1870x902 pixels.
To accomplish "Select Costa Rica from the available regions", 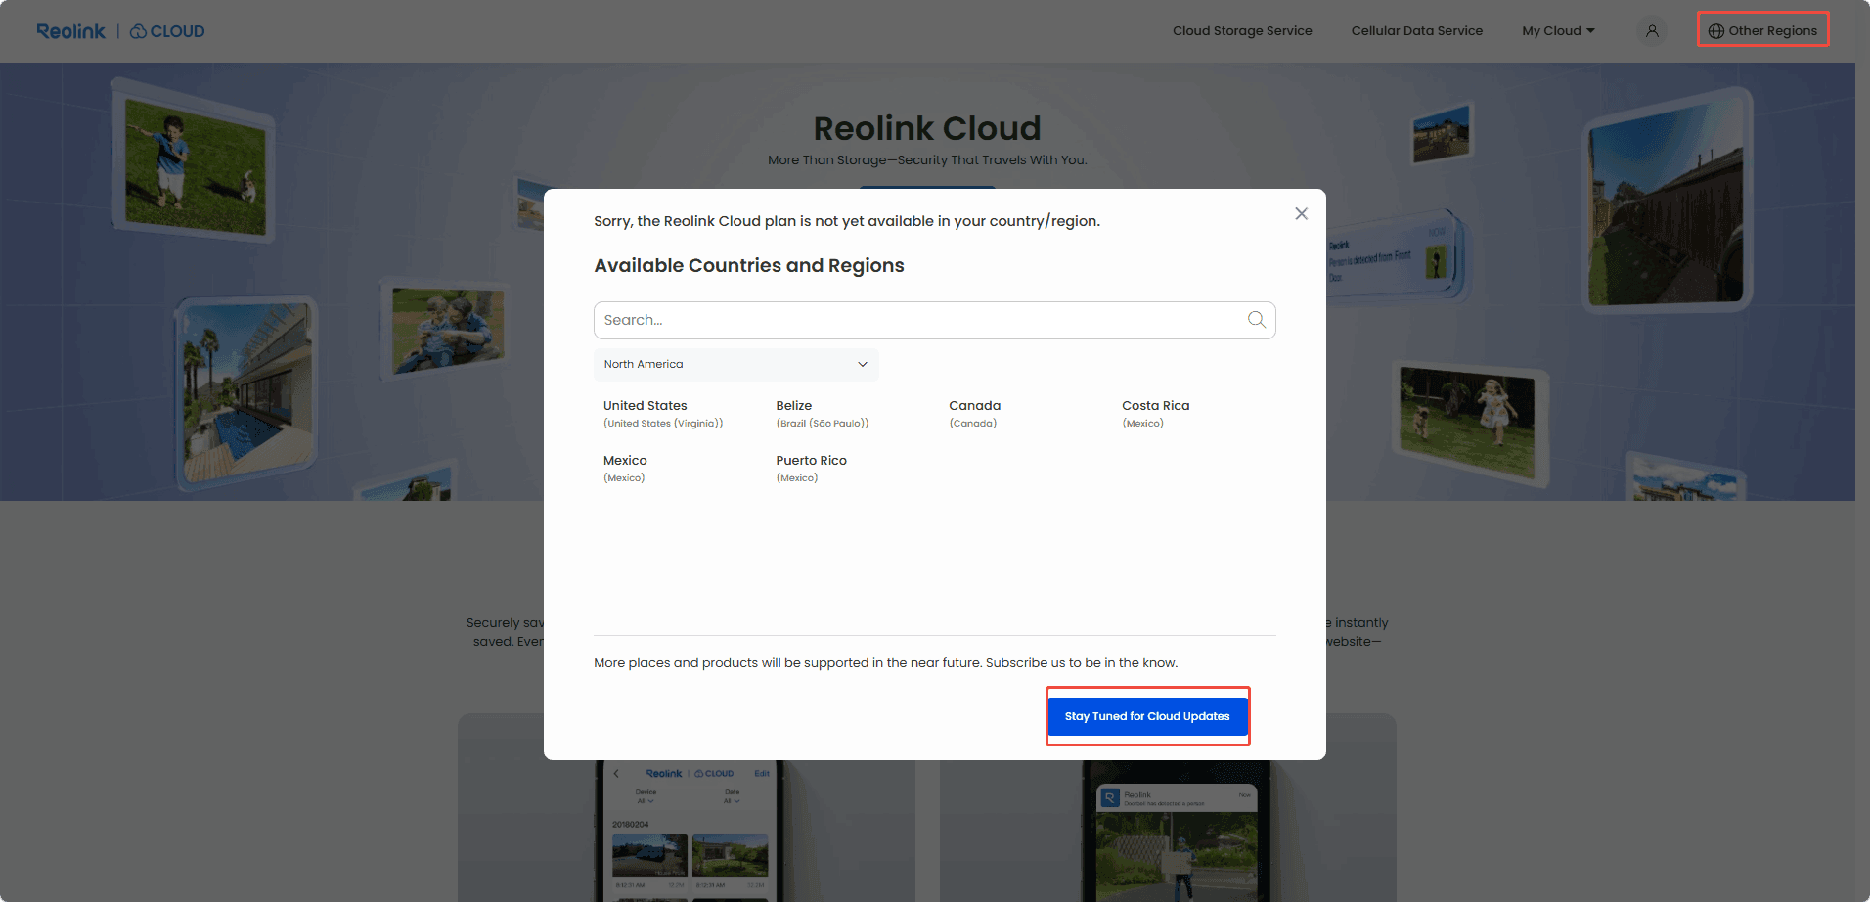I will (x=1155, y=405).
